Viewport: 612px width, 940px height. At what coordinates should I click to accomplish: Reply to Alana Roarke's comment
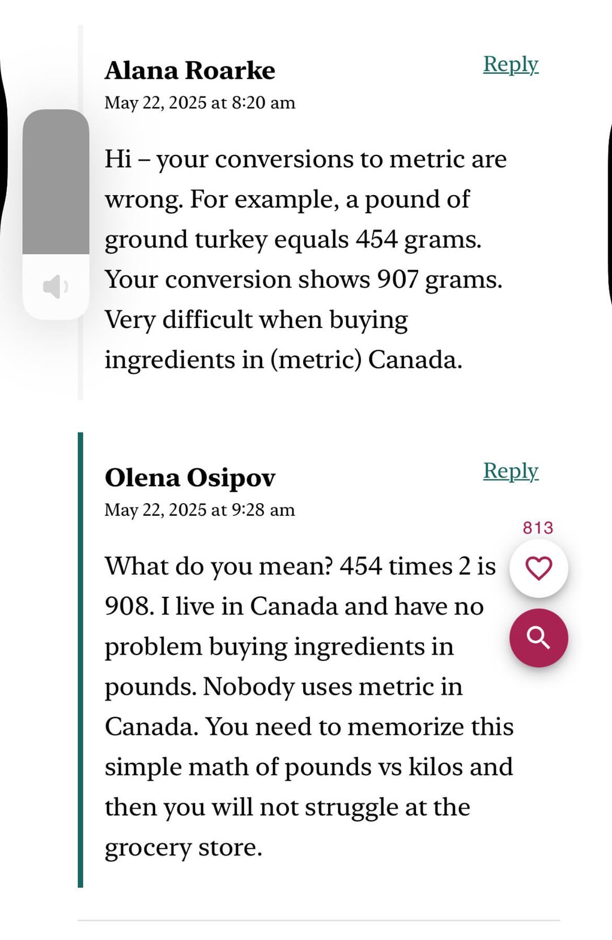pyautogui.click(x=510, y=64)
